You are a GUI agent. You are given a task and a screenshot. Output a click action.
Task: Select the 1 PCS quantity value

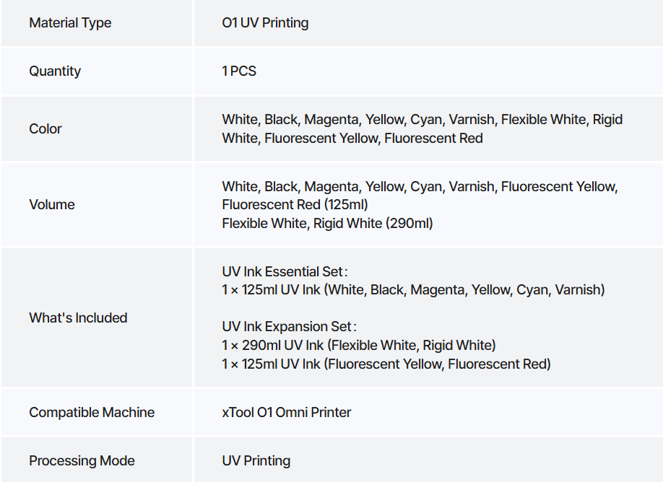239,71
